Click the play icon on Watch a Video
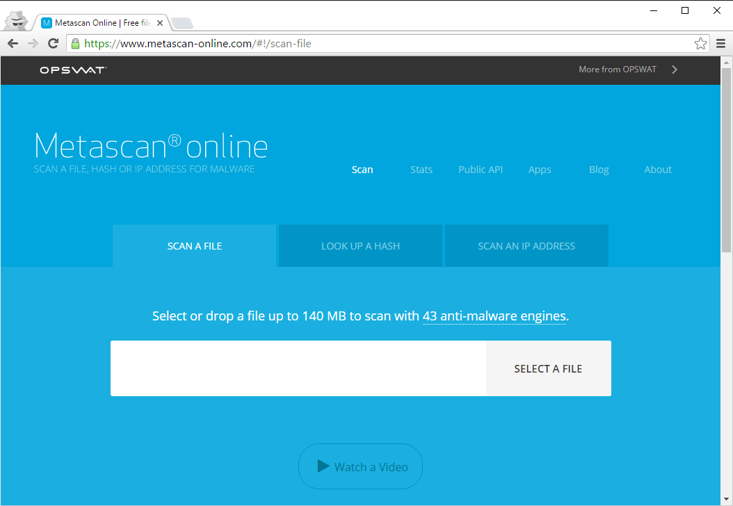 click(x=323, y=466)
